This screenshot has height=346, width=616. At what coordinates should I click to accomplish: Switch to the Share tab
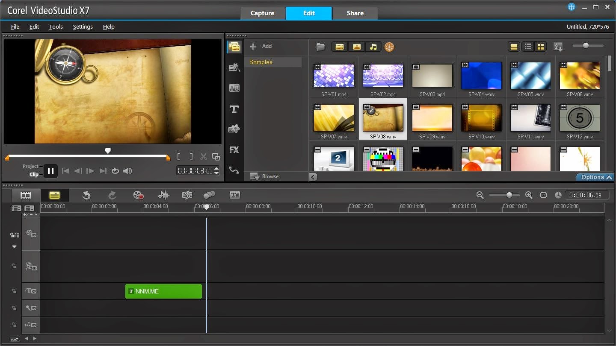pos(355,13)
